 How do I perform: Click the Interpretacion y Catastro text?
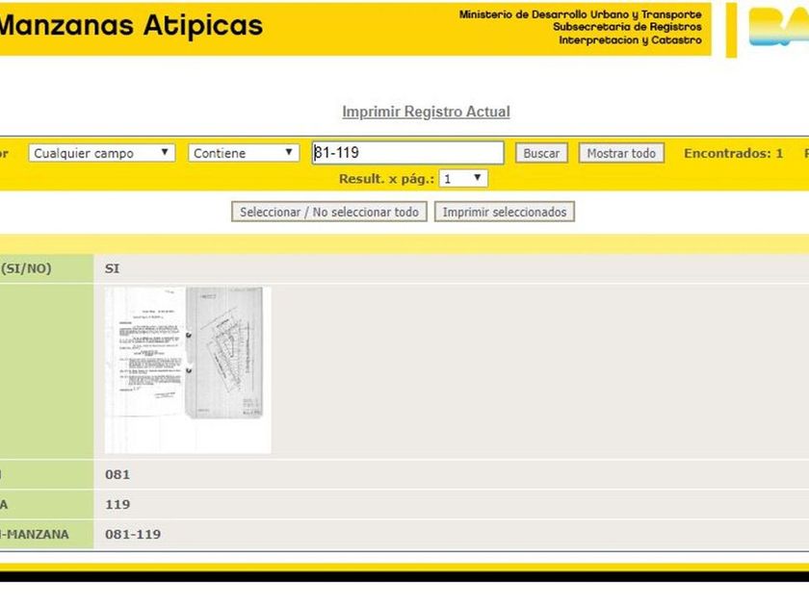[631, 39]
